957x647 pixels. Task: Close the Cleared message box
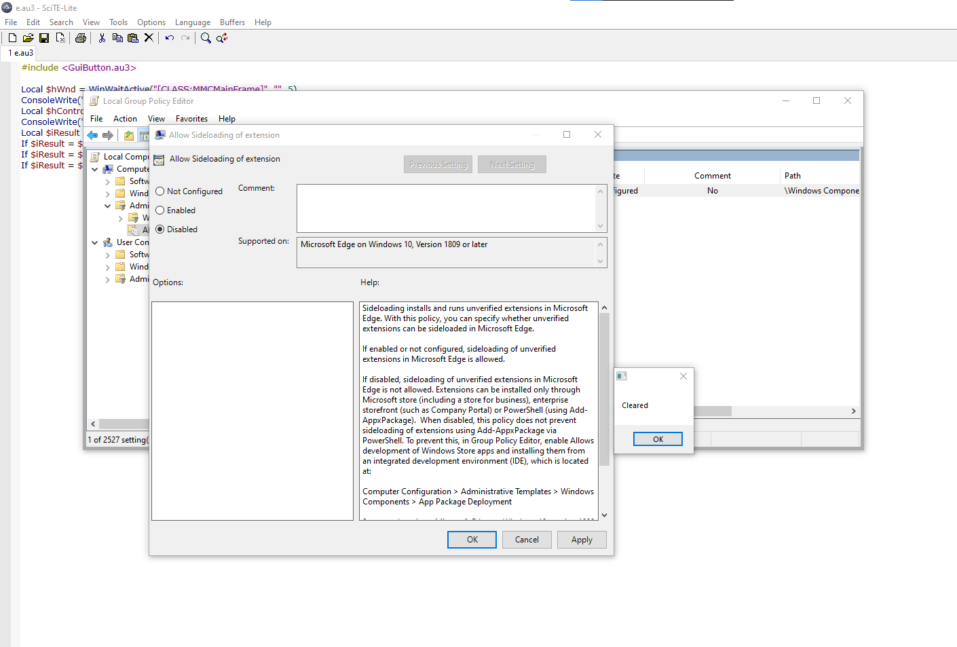[x=683, y=376]
